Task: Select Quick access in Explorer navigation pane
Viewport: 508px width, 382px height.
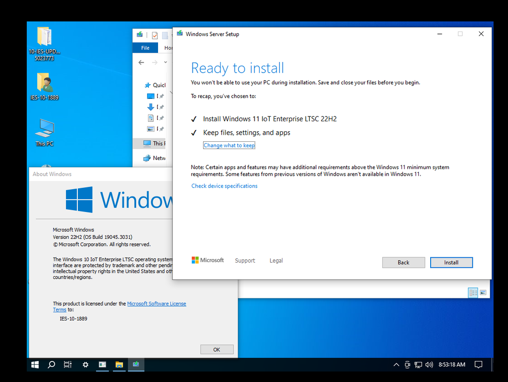Action: (x=155, y=85)
